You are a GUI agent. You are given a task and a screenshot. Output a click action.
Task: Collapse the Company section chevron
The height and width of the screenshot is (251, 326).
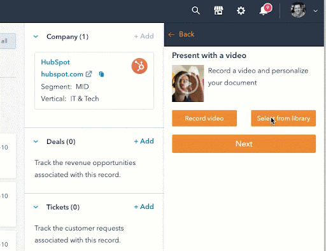(x=36, y=36)
